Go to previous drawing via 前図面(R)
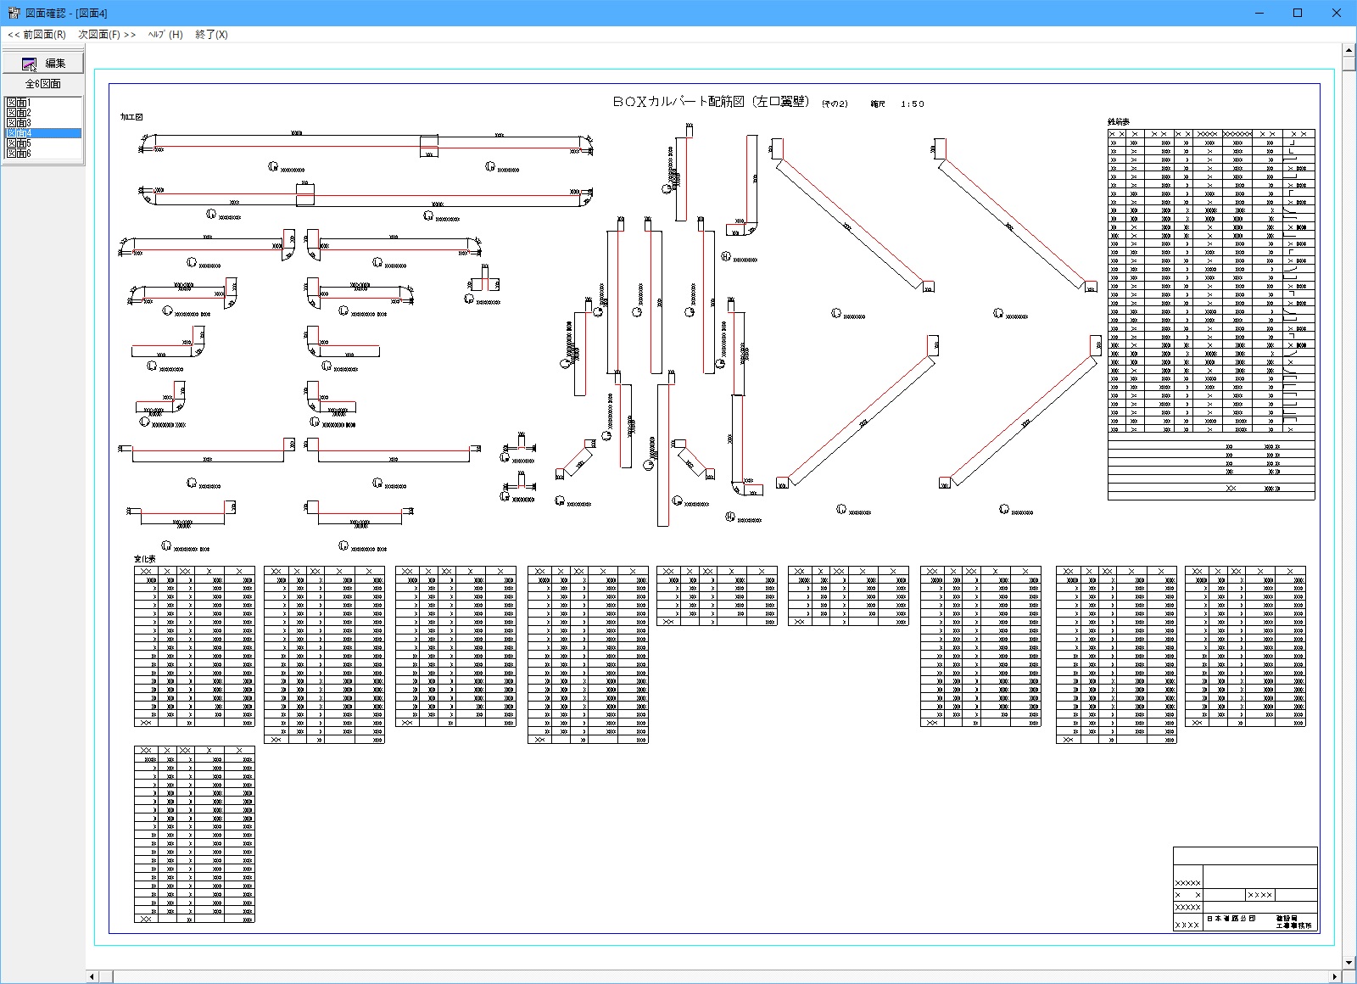The width and height of the screenshot is (1357, 984). 36,35
